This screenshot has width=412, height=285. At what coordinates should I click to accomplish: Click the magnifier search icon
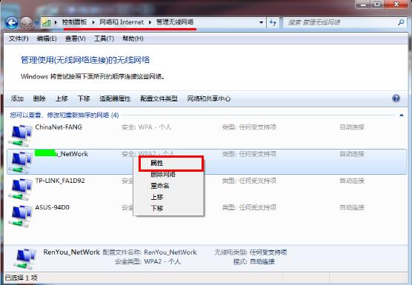point(401,22)
